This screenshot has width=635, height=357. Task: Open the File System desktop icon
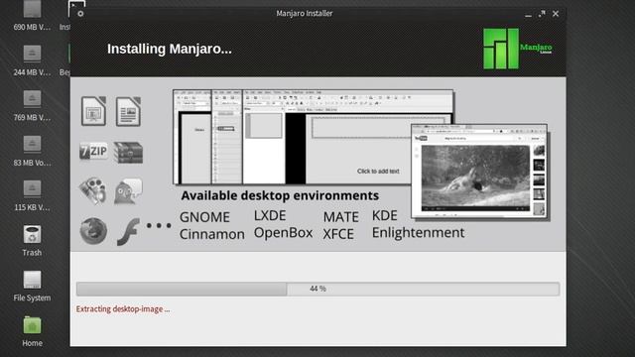pyautogui.click(x=32, y=280)
